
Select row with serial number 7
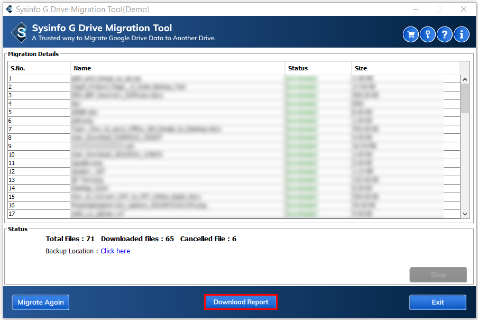point(234,130)
